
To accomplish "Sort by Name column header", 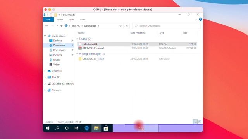I will pyautogui.click(x=81, y=33).
